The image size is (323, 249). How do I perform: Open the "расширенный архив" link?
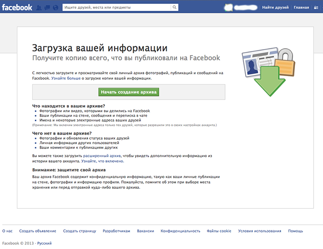(102, 155)
